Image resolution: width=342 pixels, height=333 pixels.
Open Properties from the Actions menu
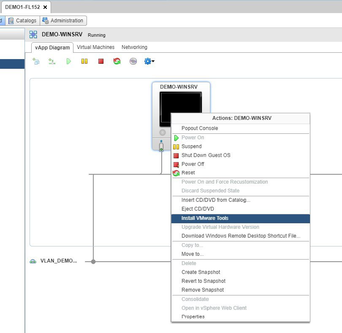point(241,317)
